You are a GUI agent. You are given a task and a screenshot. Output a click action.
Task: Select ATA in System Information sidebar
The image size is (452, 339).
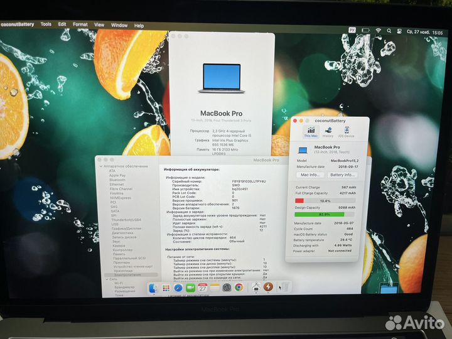click(112, 171)
